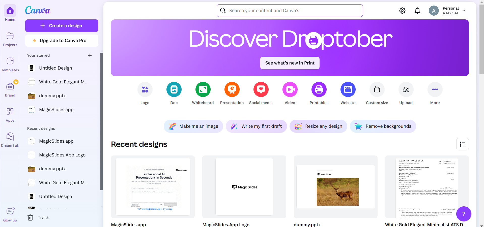Click the main page vertical scrollbar
Viewport: 484px width, 227px height.
pos(481,39)
